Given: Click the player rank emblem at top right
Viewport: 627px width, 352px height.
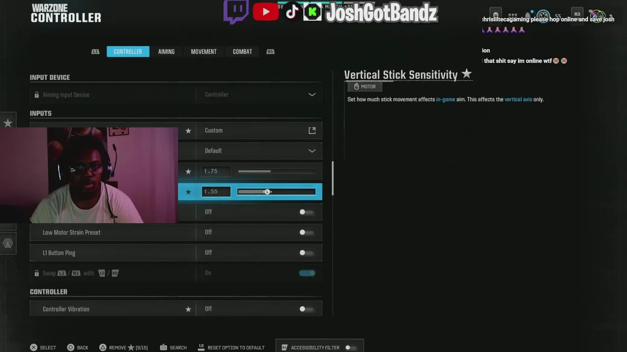Looking at the screenshot, I should coord(543,16).
